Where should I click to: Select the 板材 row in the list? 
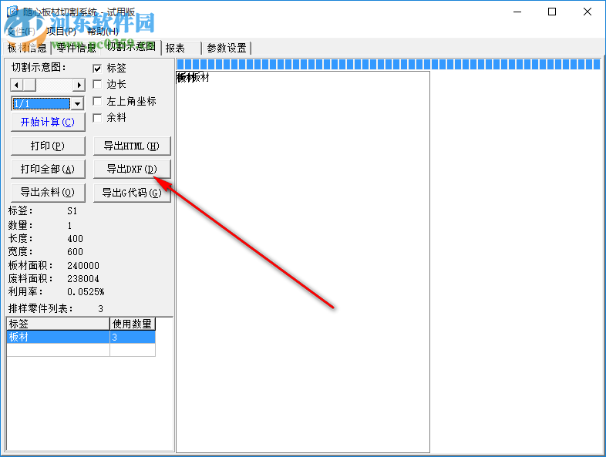(81, 337)
